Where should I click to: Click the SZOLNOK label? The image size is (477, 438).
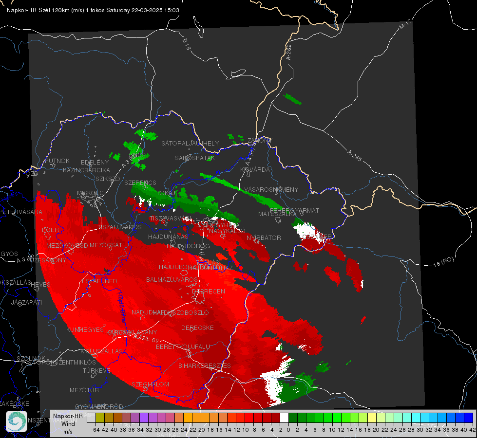click(31, 358)
